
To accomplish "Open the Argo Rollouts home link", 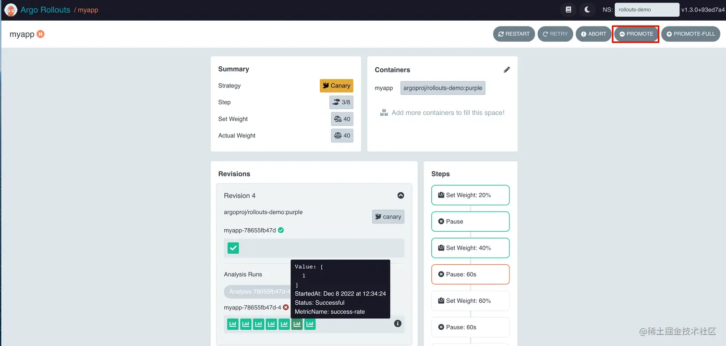I will point(45,10).
